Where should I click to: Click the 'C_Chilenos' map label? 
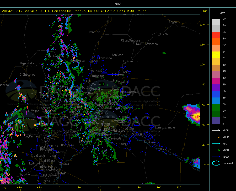[x=27, y=75]
